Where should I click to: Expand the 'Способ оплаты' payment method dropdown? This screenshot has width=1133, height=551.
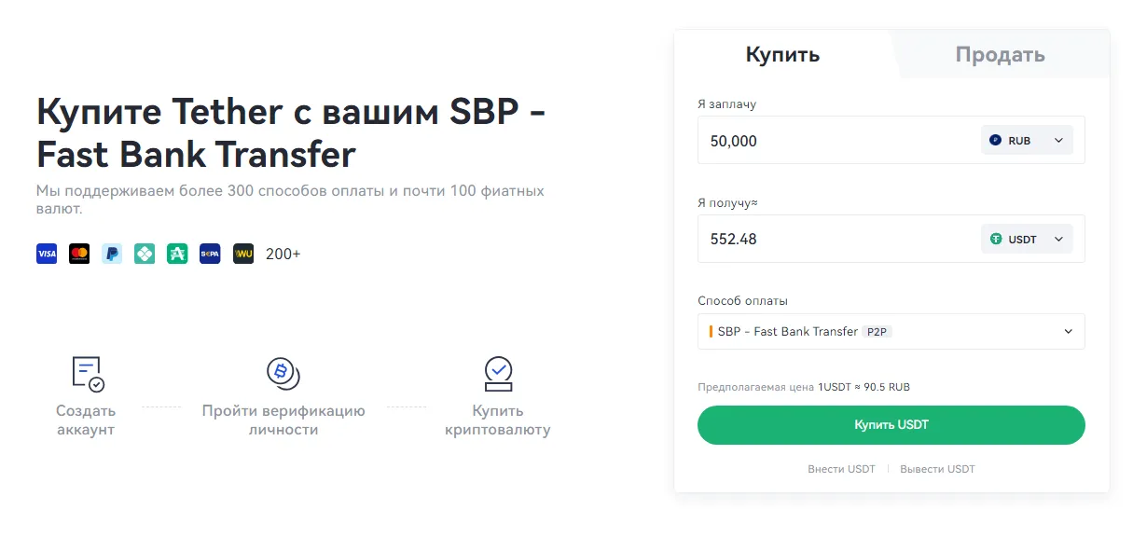(1070, 331)
